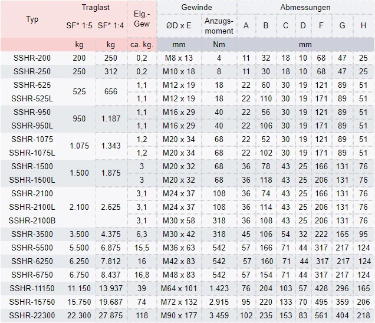Click the Eig.-Gew header cell

click(x=142, y=19)
